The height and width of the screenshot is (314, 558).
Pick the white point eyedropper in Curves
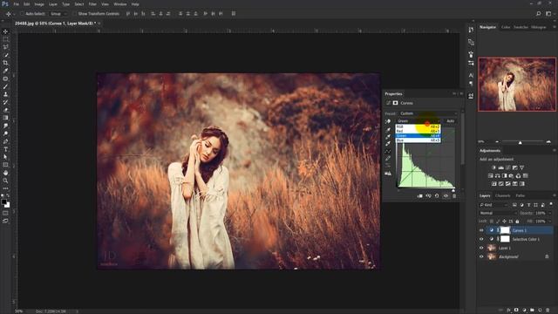pyautogui.click(x=388, y=144)
